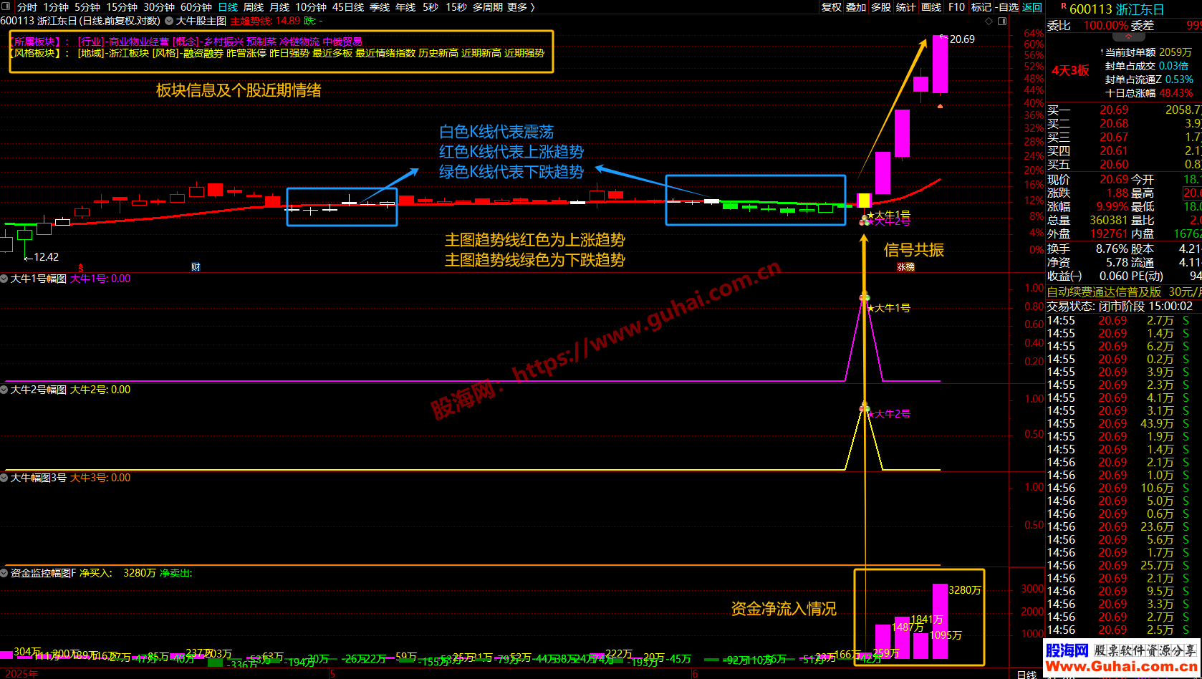
Task: Click the 涨榜 marker on chart
Action: [906, 267]
